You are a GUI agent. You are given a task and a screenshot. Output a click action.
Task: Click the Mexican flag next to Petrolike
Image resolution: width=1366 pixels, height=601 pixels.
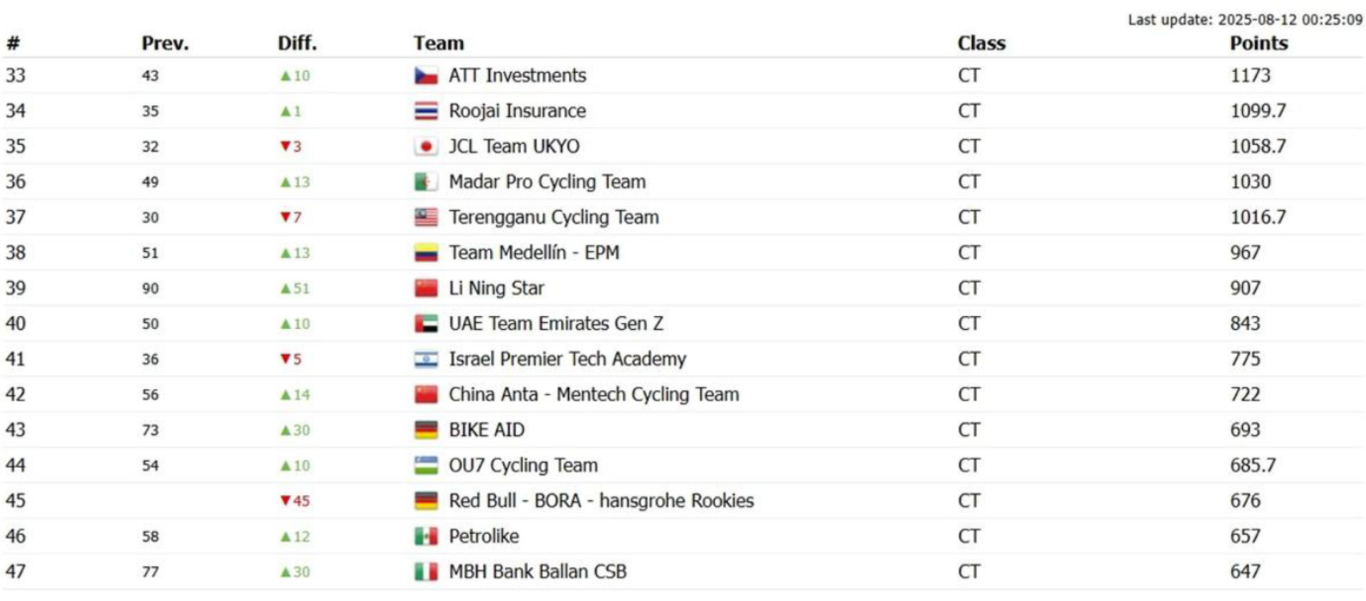(426, 536)
